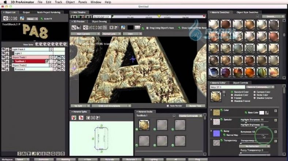Viewport: 288px width, 161px height.
Task: Click the play button in Mini Timeline
Action: (x=82, y=17)
